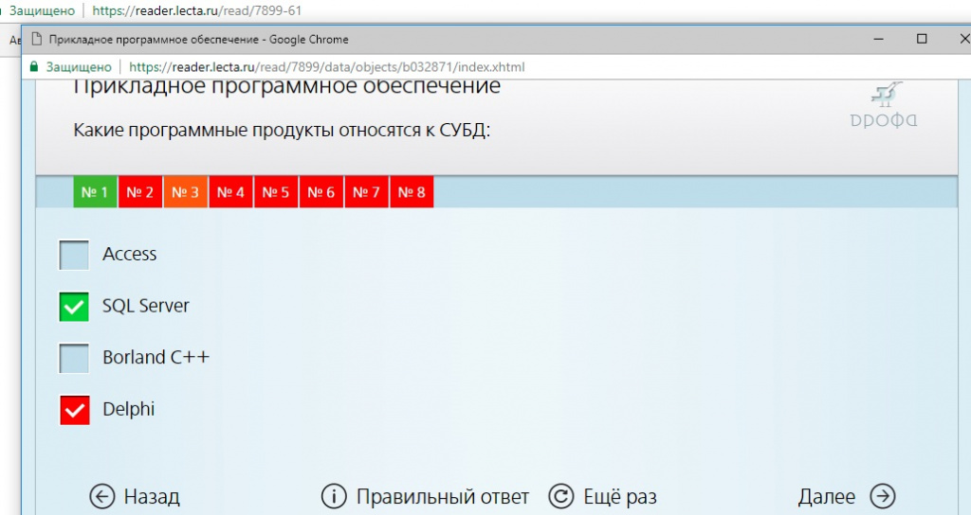Go to question № 1 tab
The width and height of the screenshot is (971, 515).
click(95, 191)
